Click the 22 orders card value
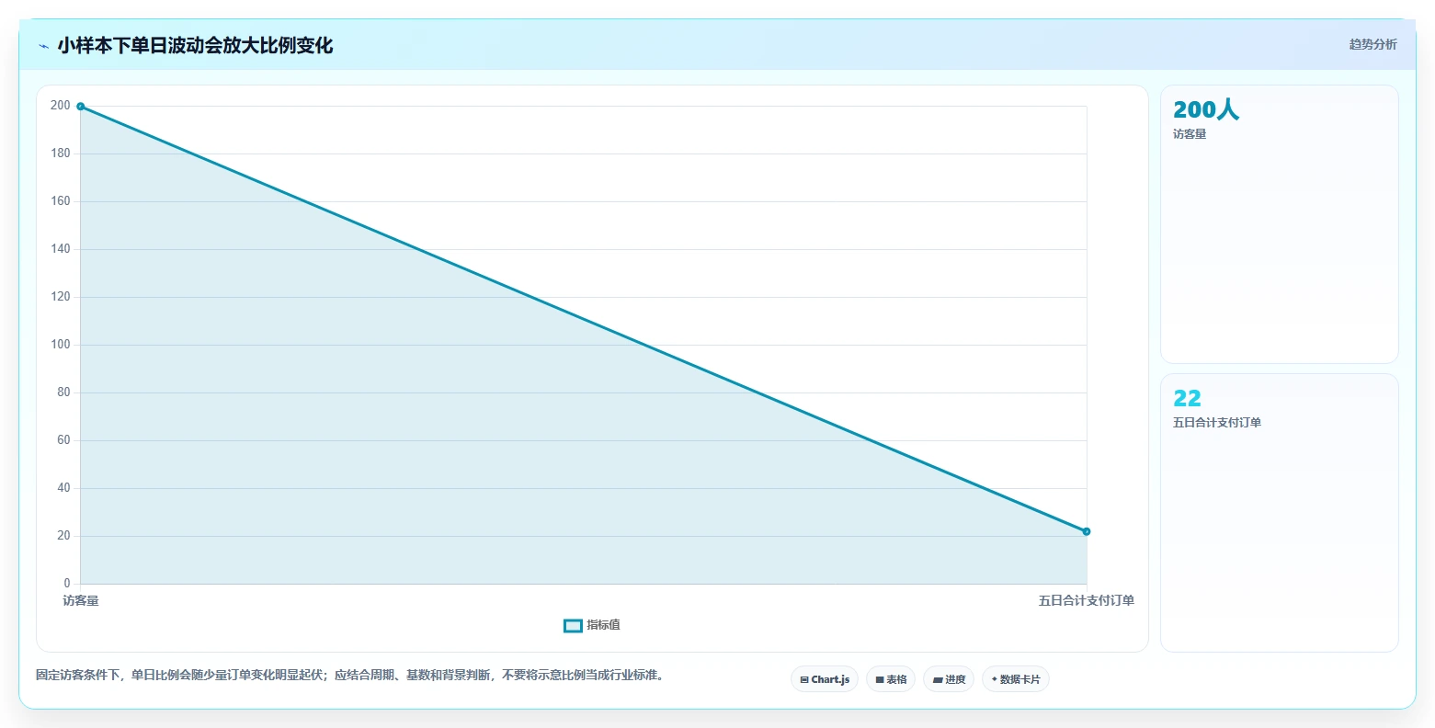Image resolution: width=1435 pixels, height=728 pixels. pos(1187,398)
